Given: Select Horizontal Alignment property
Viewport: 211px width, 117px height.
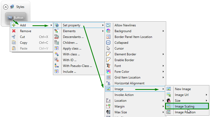Looking at the screenshot, I should [129, 83].
